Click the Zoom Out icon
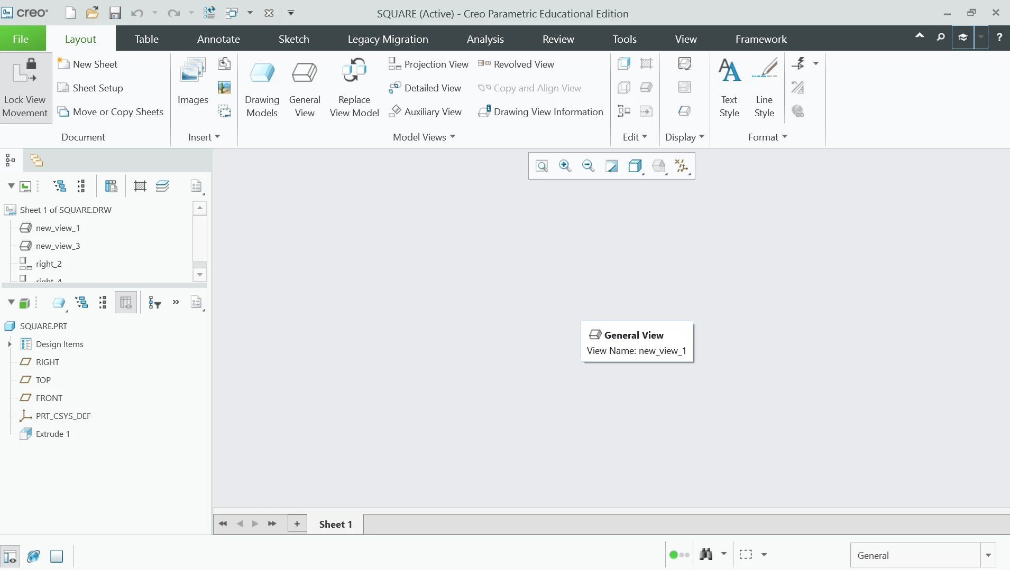 click(x=588, y=166)
